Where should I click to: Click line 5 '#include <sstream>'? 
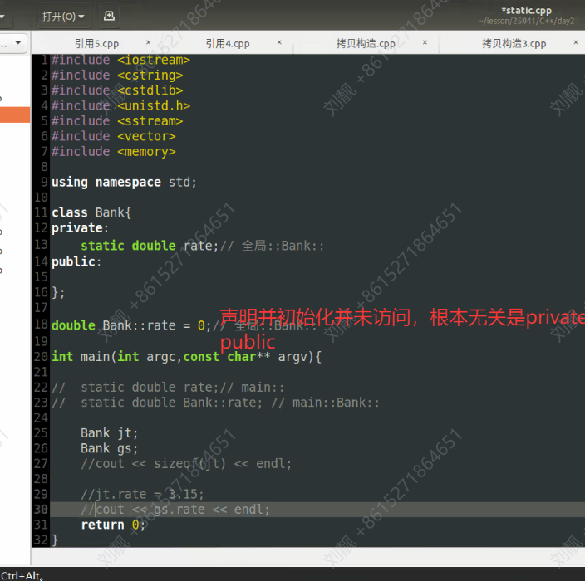tap(117, 121)
